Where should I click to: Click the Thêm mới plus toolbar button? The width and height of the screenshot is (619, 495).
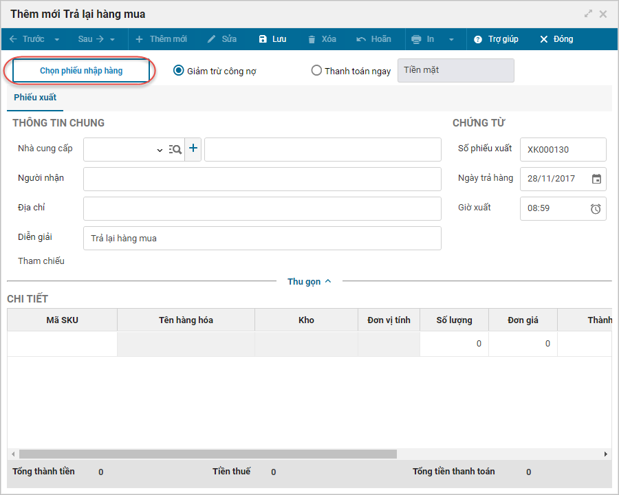(x=161, y=39)
